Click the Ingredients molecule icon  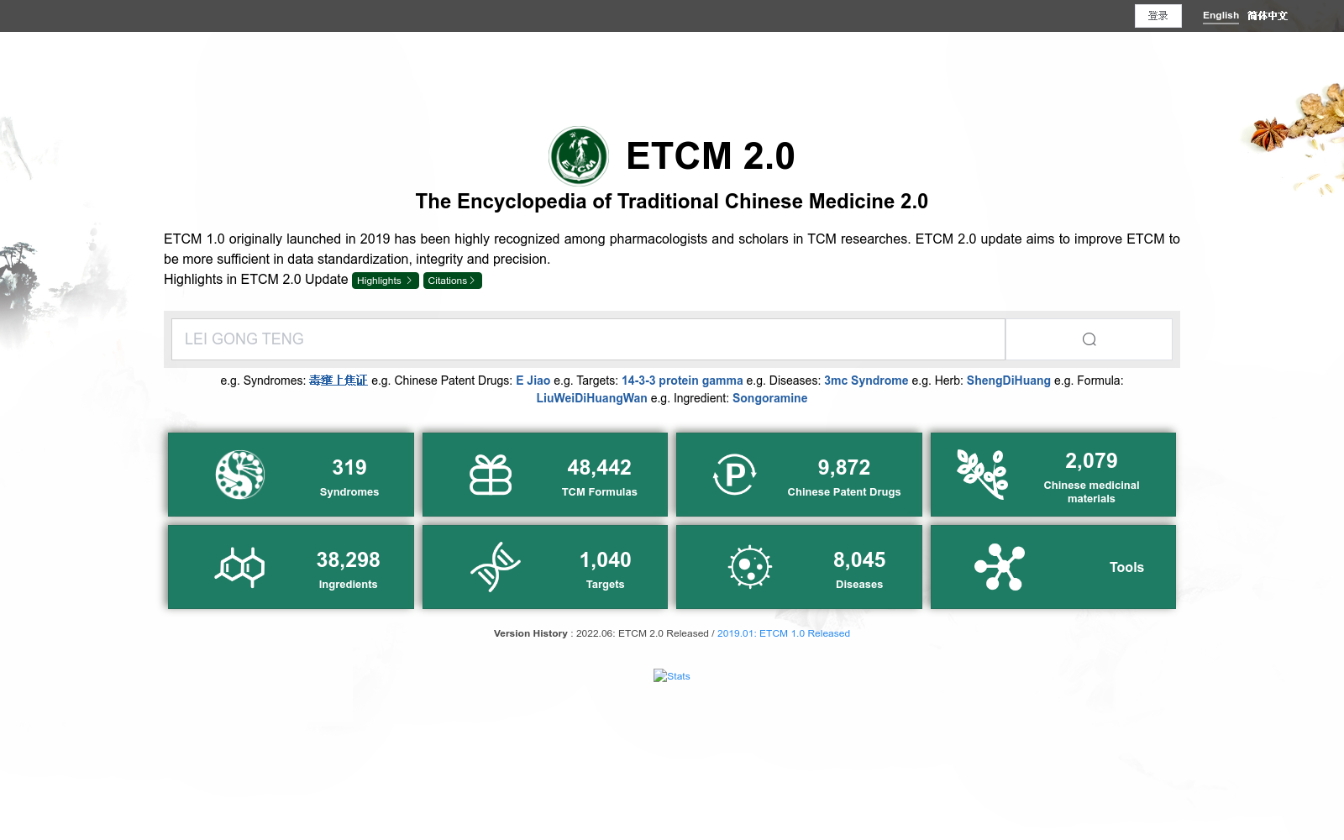point(240,567)
